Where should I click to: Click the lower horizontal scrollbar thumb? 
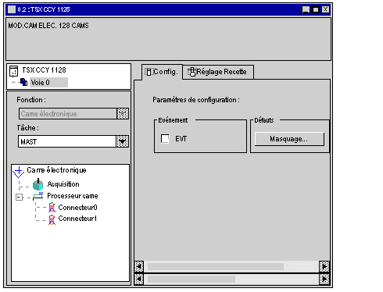pos(191,280)
